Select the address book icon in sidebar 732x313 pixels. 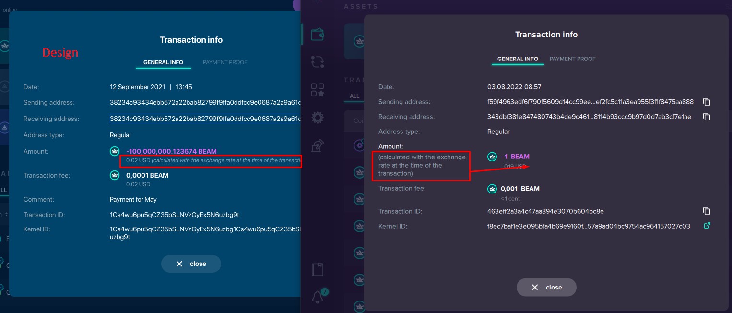(x=317, y=145)
